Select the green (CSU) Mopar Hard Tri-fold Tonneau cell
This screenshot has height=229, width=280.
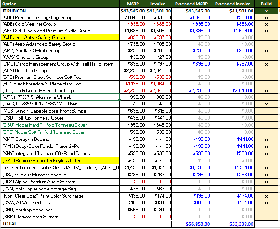60,125
